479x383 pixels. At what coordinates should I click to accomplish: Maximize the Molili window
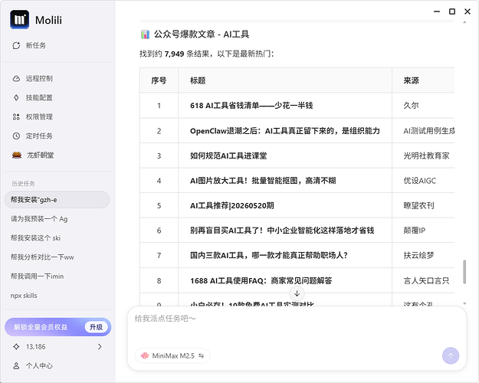452,11
